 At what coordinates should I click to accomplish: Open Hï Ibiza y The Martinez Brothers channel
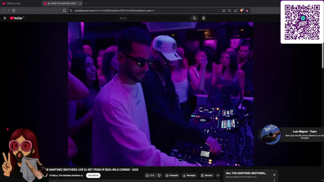pyautogui.click(x=65, y=175)
